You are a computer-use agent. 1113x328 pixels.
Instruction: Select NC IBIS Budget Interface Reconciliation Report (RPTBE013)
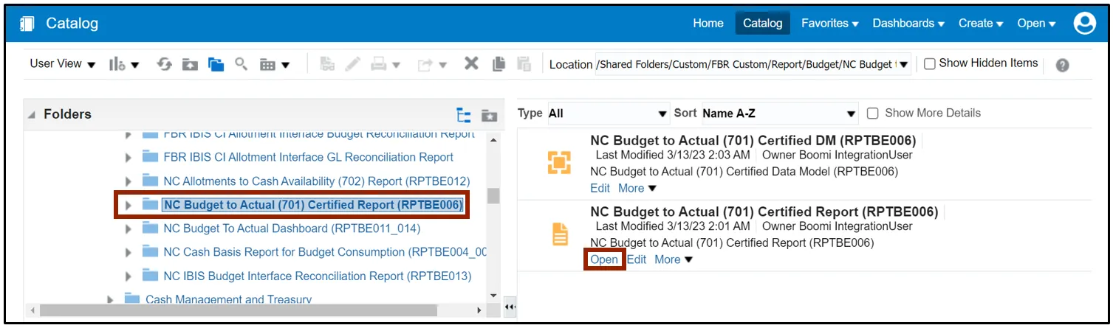point(318,276)
